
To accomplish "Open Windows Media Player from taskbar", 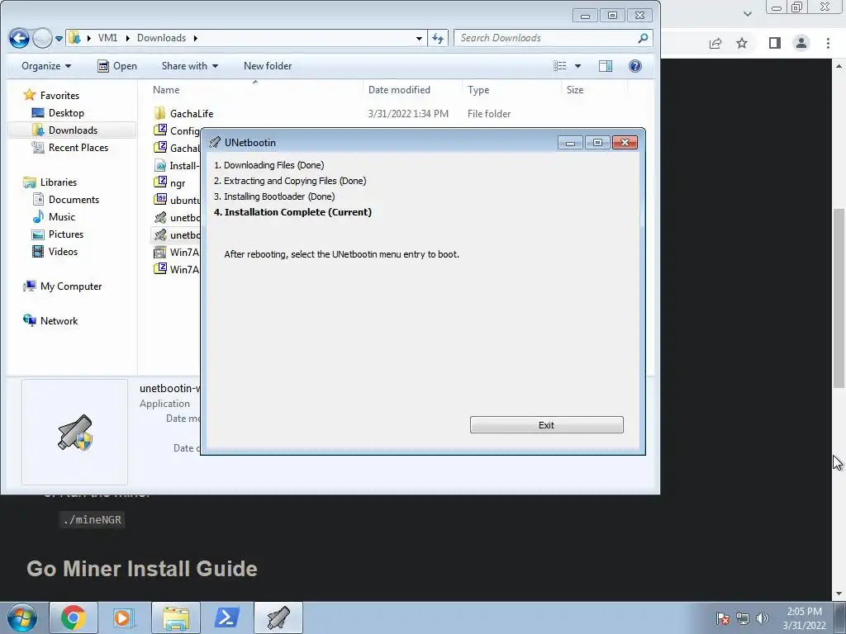I will tap(124, 617).
